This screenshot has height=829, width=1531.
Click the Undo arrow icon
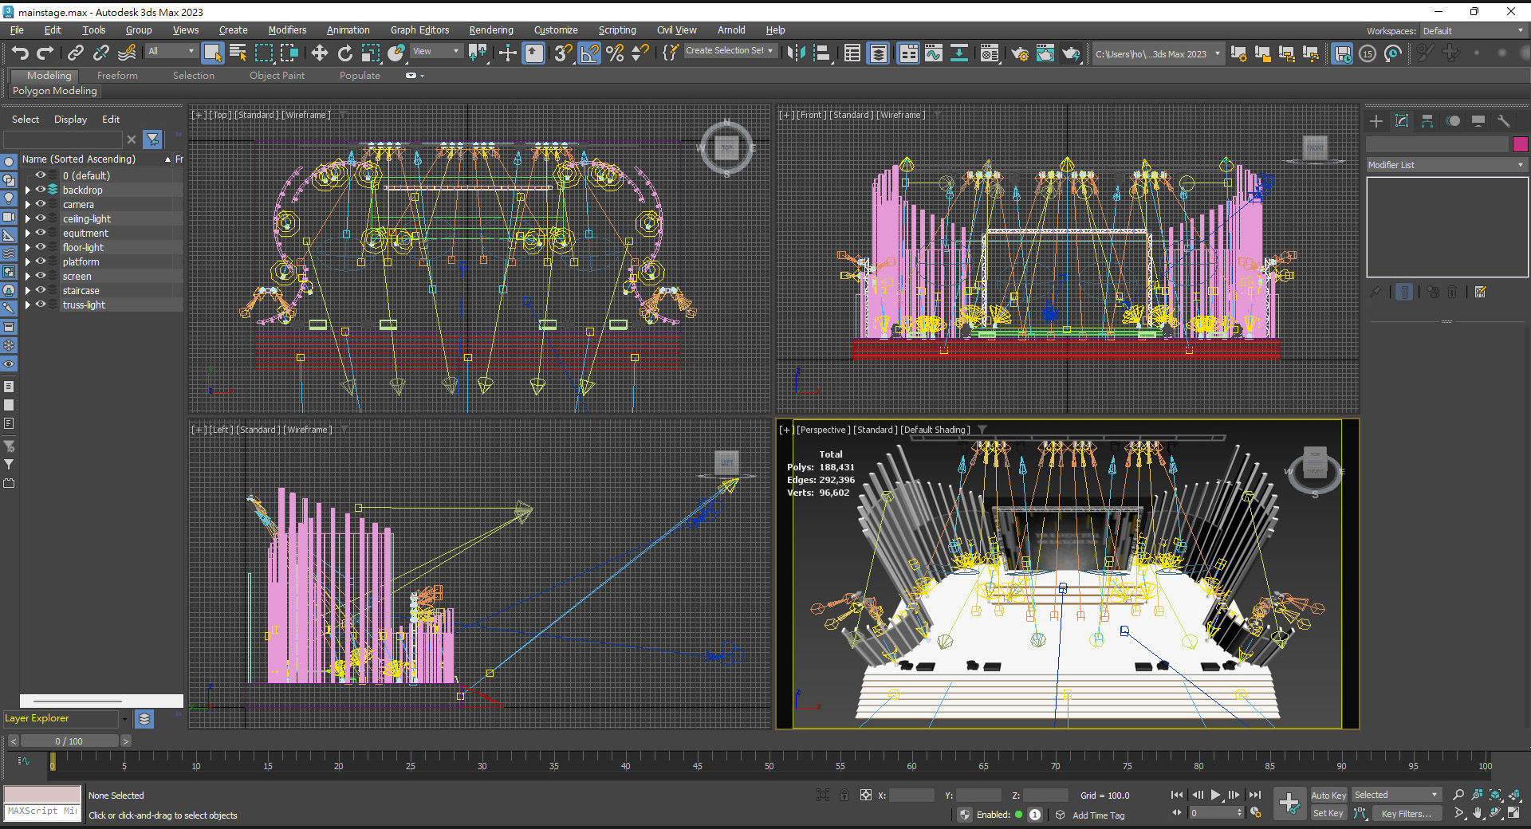[20, 53]
